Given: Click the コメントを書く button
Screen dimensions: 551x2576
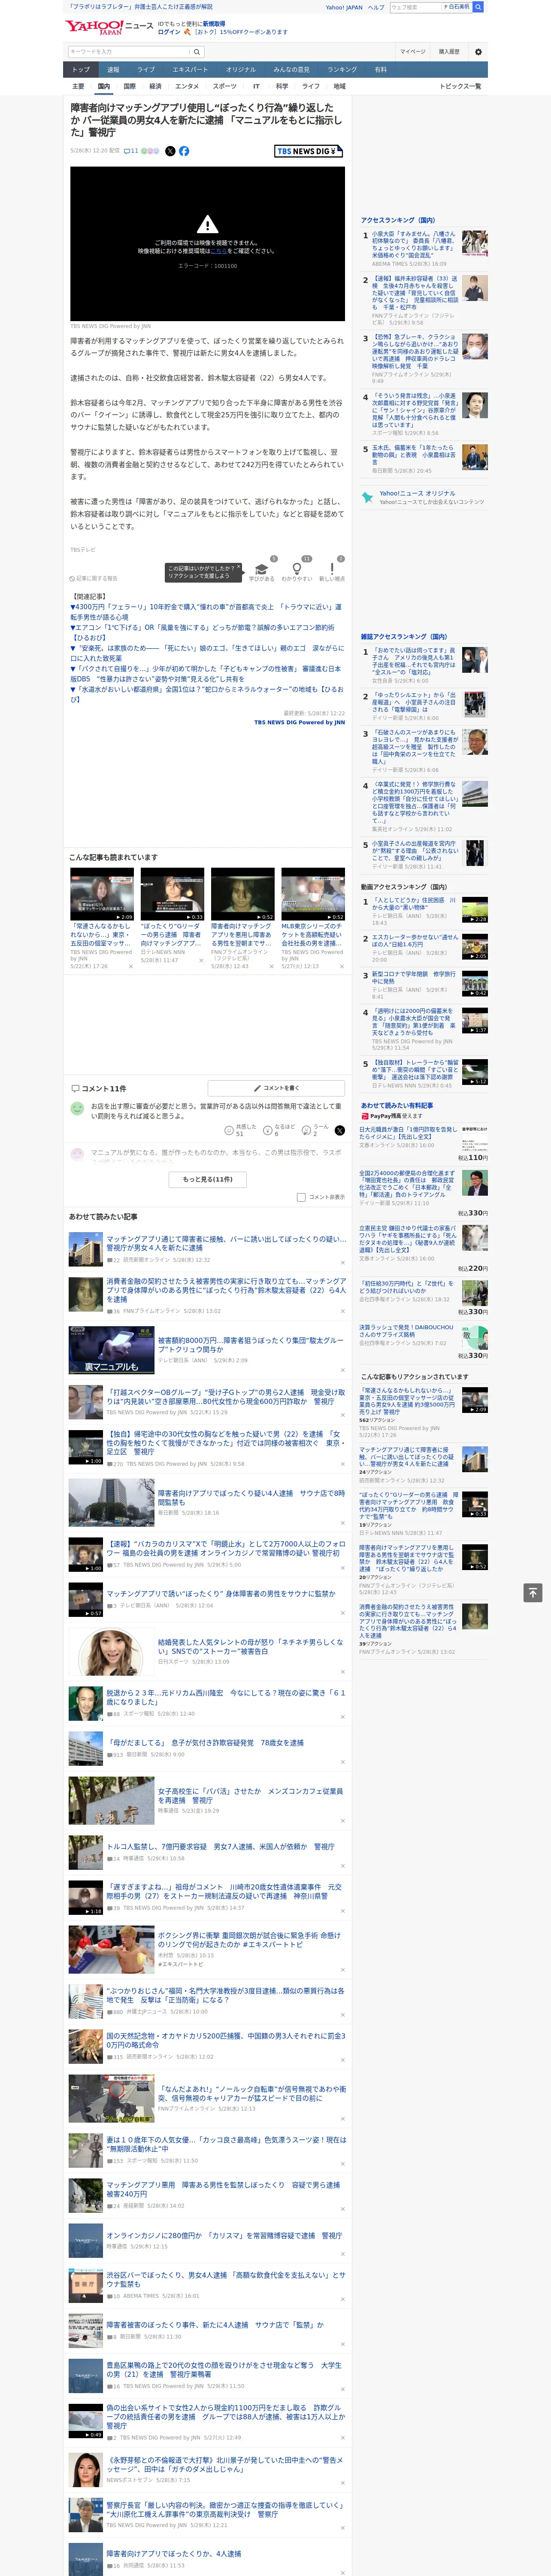Looking at the screenshot, I should tap(276, 1087).
